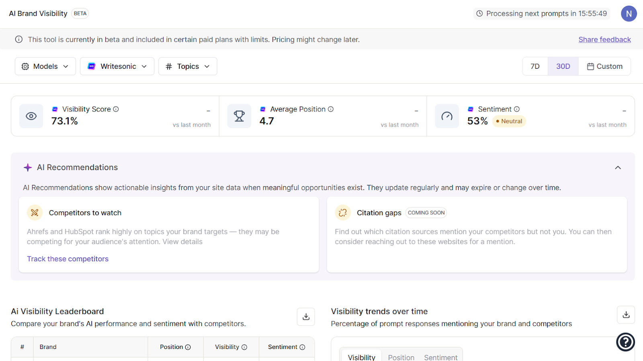This screenshot has width=643, height=361.
Task: Click the Sentiment gauge icon
Action: [447, 116]
